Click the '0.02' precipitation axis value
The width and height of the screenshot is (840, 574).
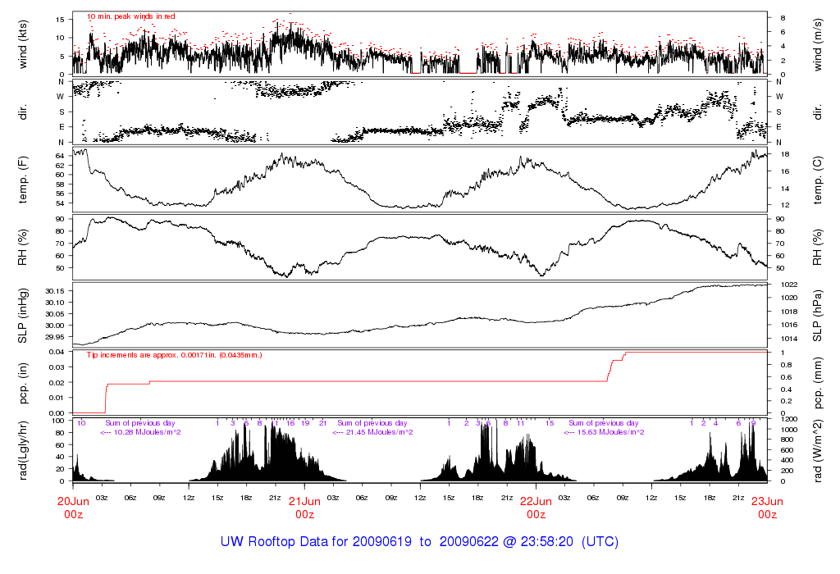tap(57, 383)
